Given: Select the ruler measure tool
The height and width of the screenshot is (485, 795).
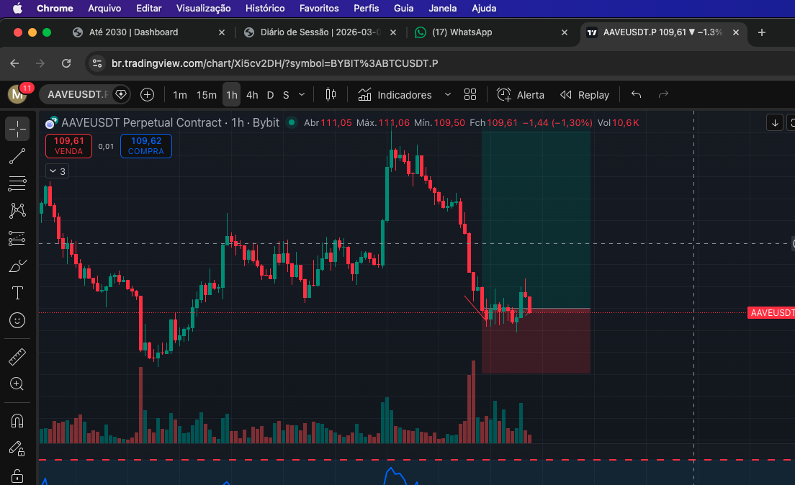Looking at the screenshot, I should pos(17,357).
